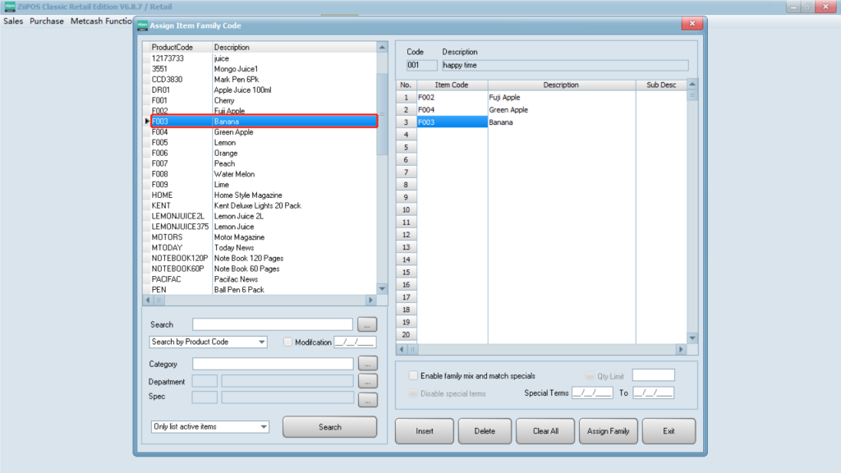Open the Sales menu
The width and height of the screenshot is (841, 473).
point(13,21)
